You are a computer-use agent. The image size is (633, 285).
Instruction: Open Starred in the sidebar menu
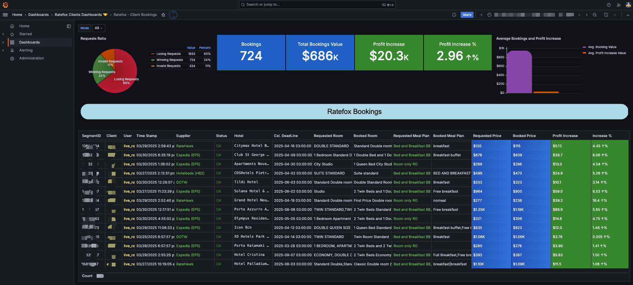coord(25,34)
